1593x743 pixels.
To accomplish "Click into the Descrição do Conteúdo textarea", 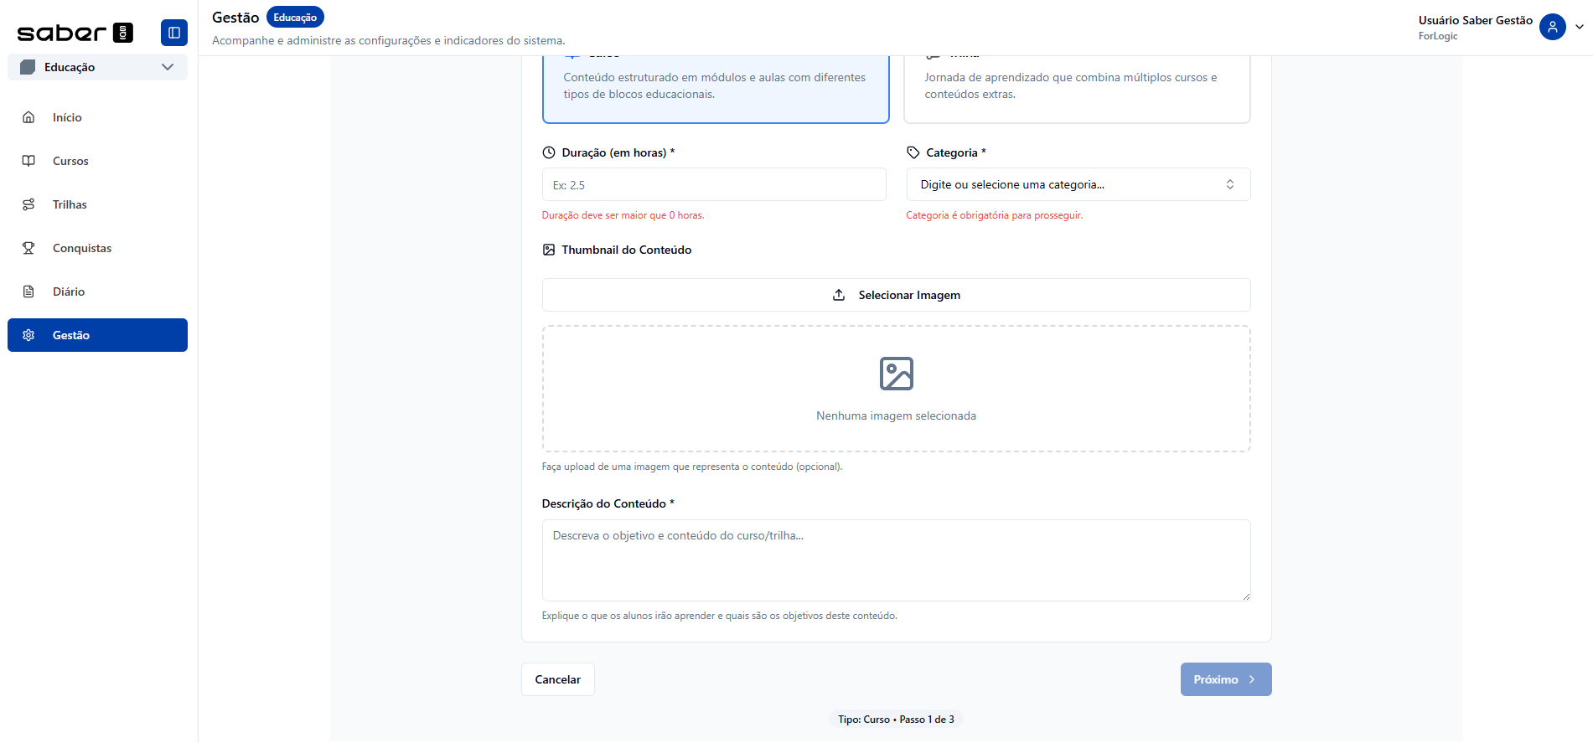I will [896, 560].
